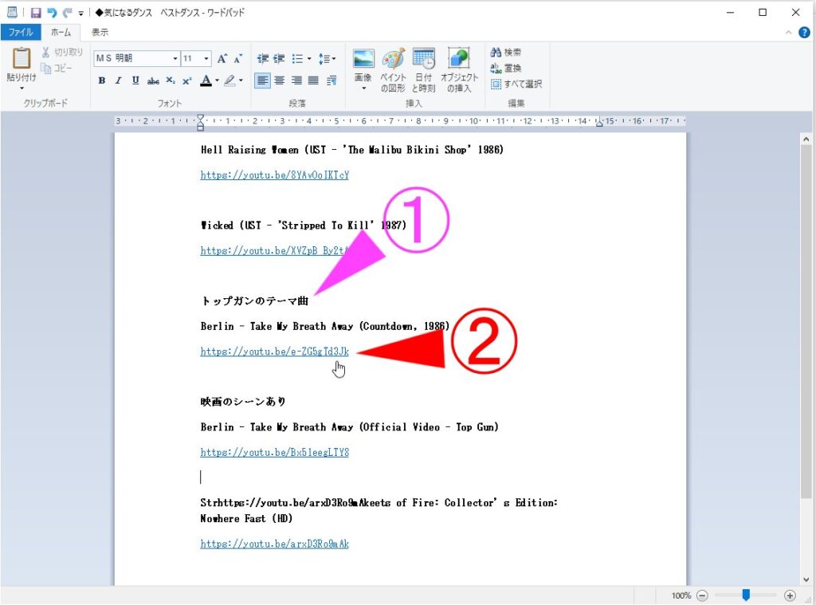Click the paste (貼り付け) clipboard icon
The image size is (816, 605).
pos(22,58)
